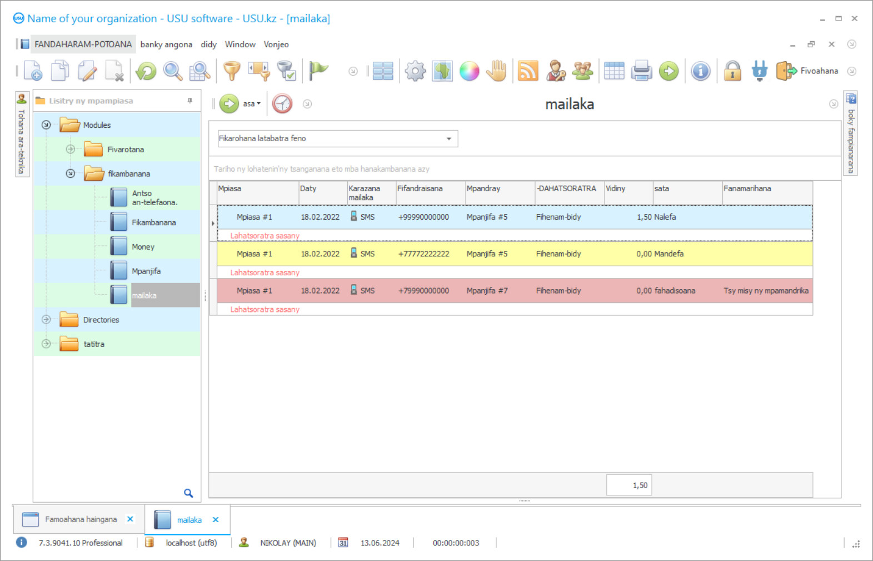This screenshot has width=873, height=561.
Task: Click the refresh green arrow toolbar icon
Action: pos(146,71)
